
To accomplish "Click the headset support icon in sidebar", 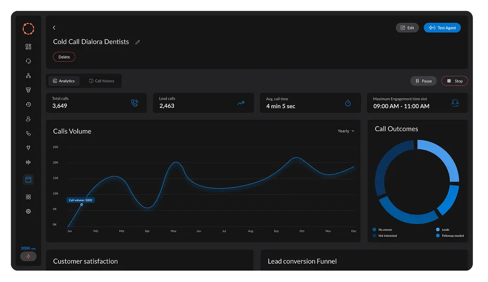I will [28, 61].
